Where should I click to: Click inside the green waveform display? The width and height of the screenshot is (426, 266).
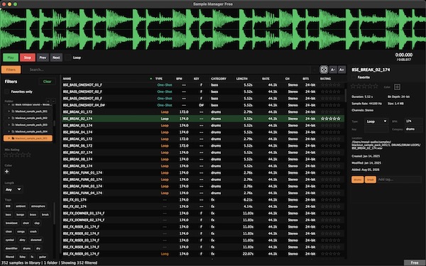coord(213,29)
